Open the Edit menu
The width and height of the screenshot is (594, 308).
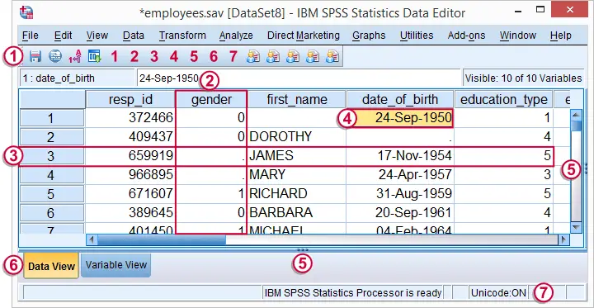[x=63, y=36]
